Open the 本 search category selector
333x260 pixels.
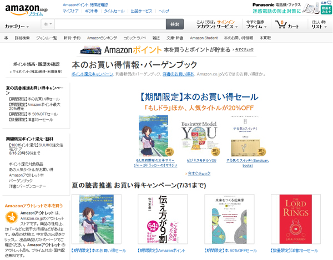click(x=48, y=24)
